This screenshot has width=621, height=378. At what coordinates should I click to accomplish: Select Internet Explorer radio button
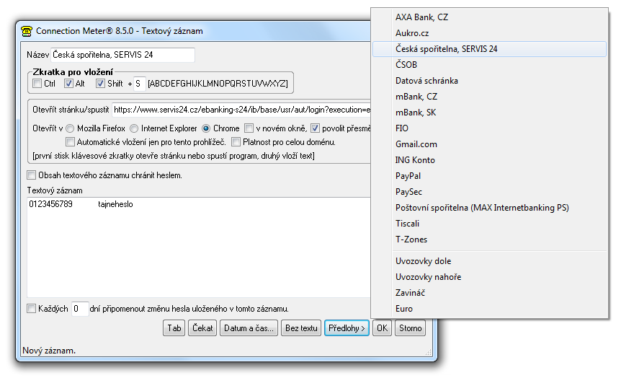click(134, 128)
